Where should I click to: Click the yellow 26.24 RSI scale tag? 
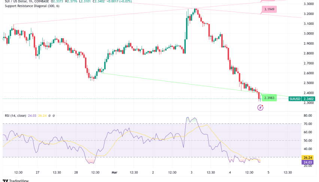(x=308, y=158)
